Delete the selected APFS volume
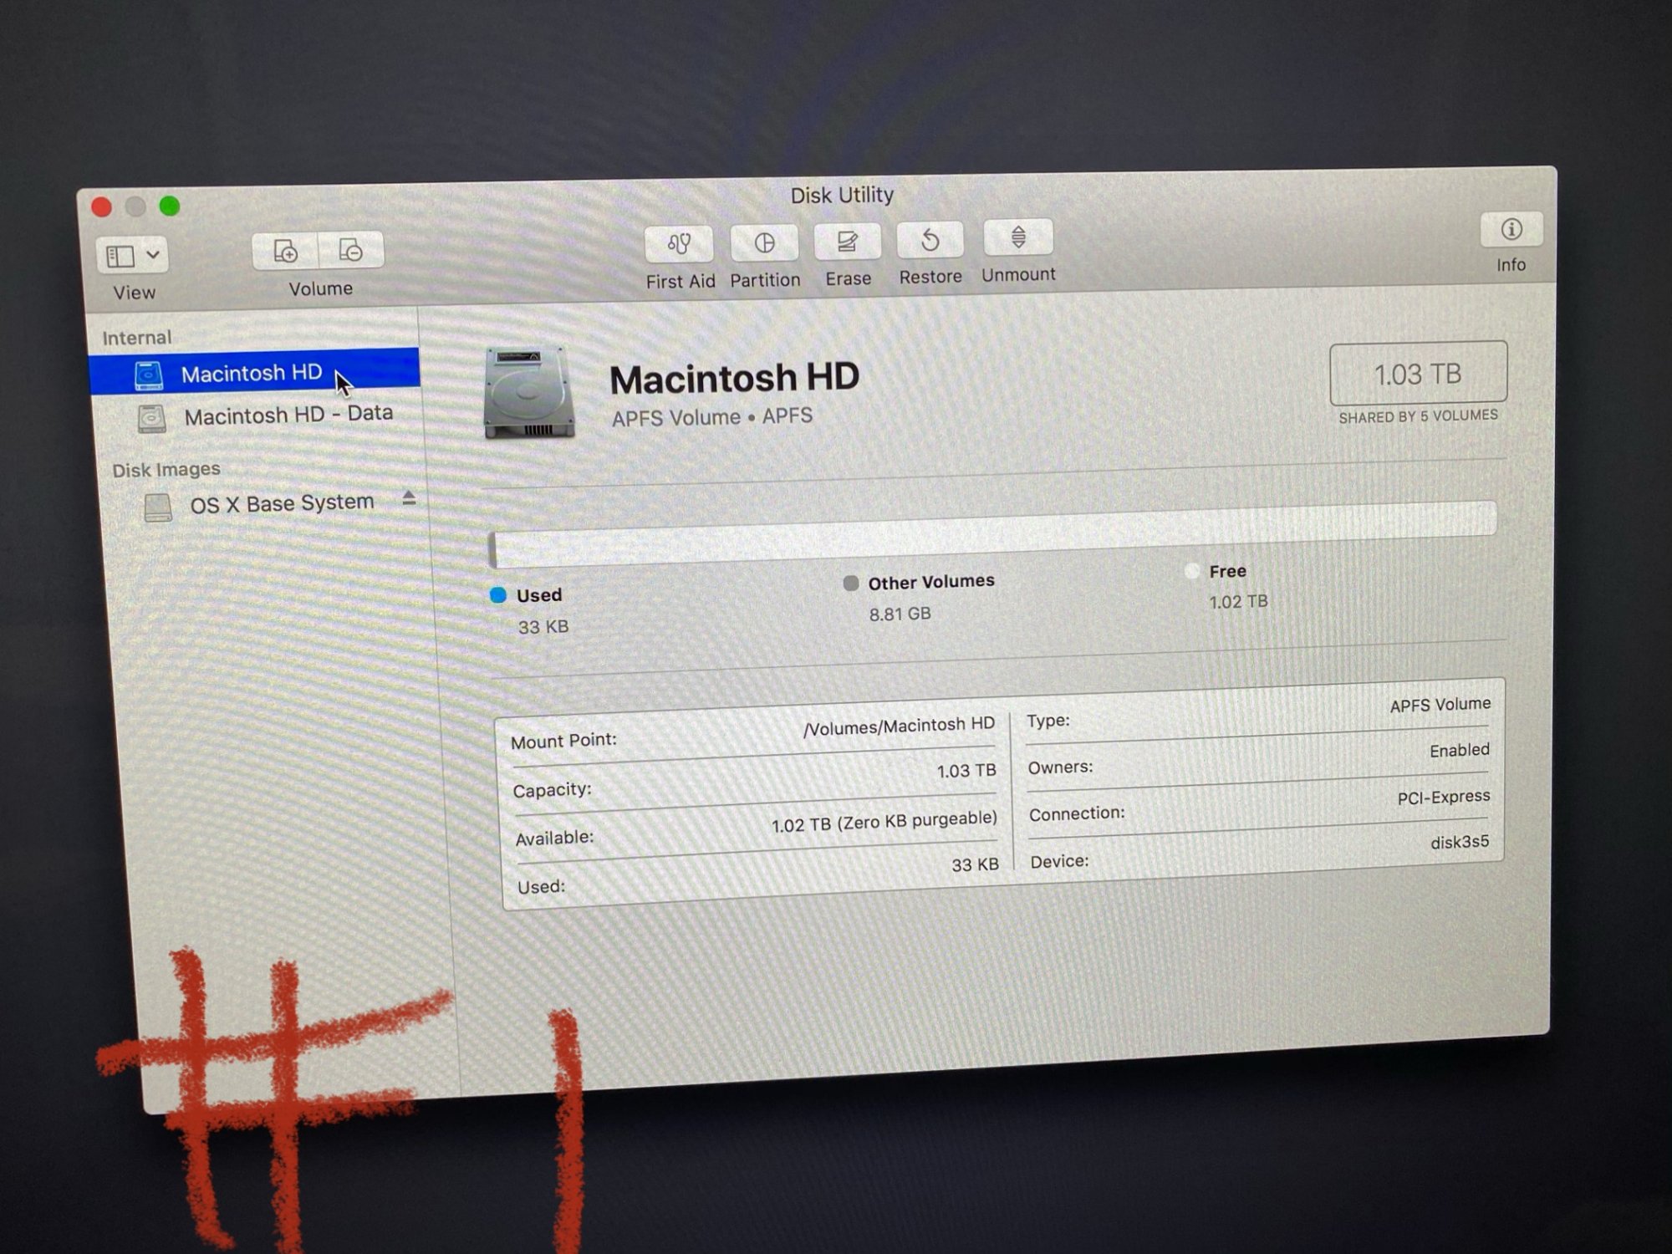The height and width of the screenshot is (1254, 1672). [351, 250]
